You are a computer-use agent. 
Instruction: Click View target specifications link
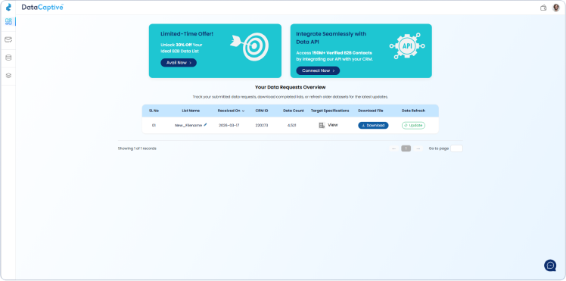click(333, 125)
